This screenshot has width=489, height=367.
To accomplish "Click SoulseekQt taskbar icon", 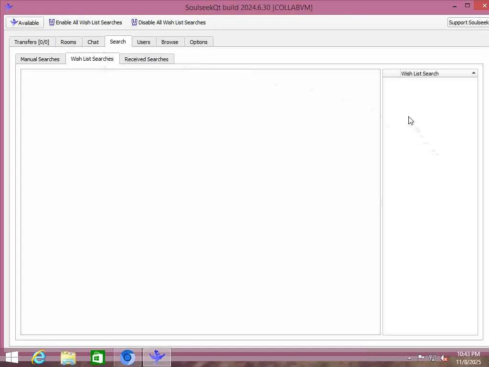I will [x=157, y=357].
